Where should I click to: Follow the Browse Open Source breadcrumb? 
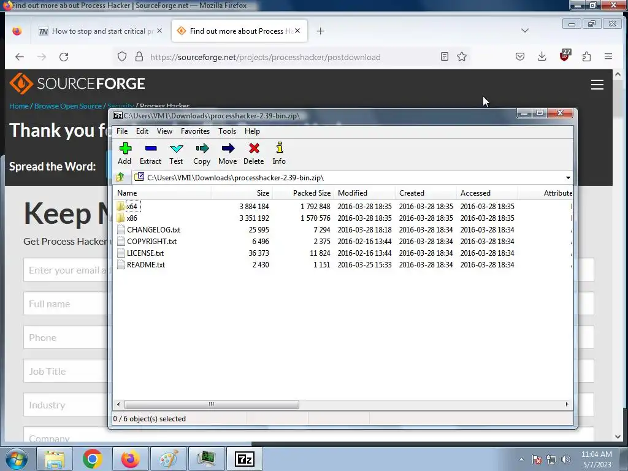click(67, 105)
